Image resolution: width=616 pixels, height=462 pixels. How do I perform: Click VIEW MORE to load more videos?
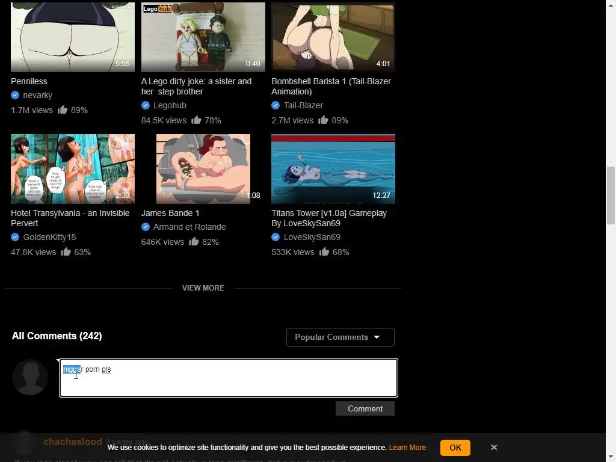point(203,288)
